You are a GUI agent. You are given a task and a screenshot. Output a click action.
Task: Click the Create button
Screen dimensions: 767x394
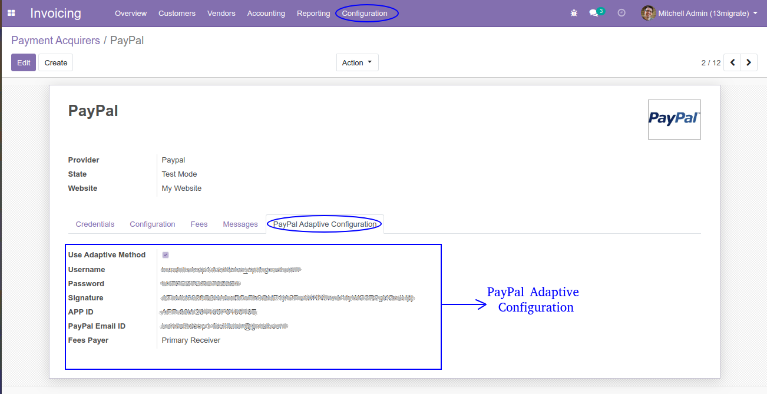[x=56, y=62]
